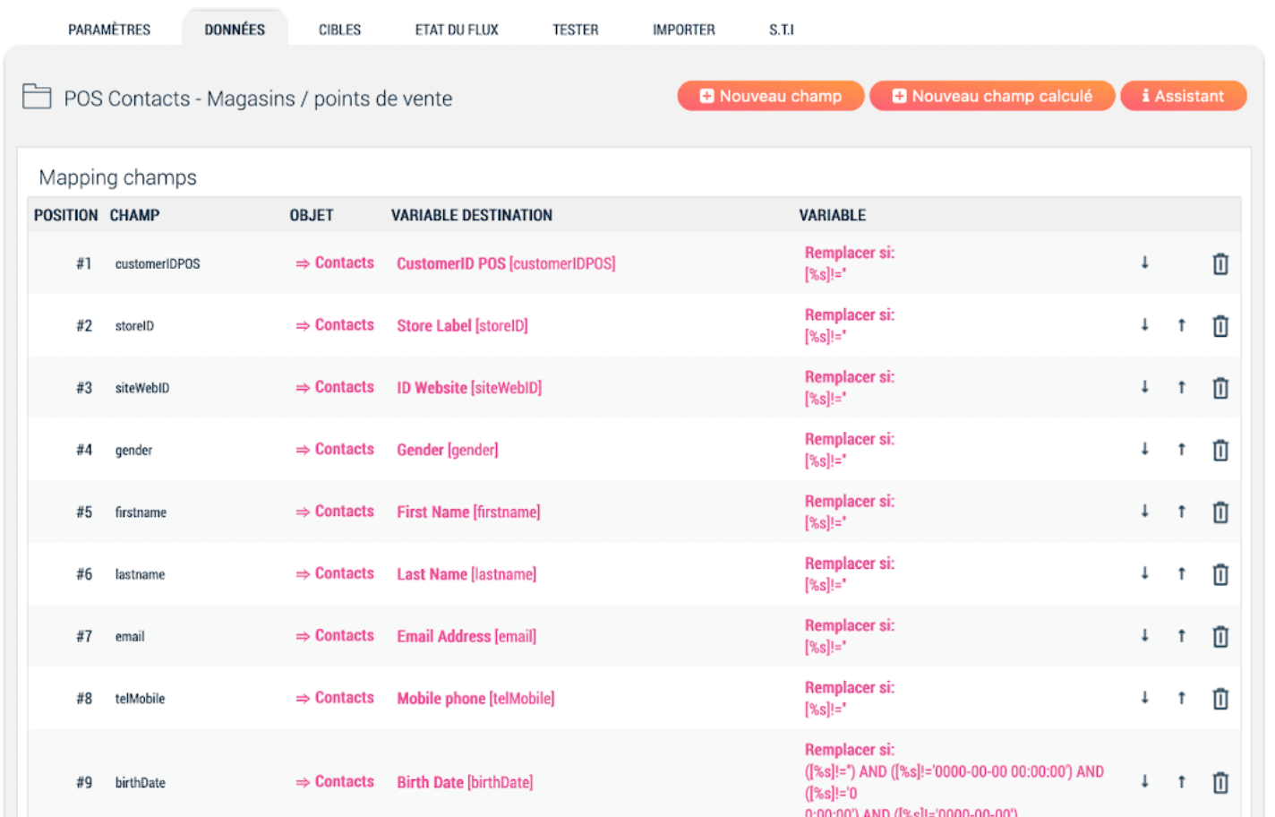Screen dimensions: 1275x817
Task: Move siteWebID row up
Action: 1181,387
